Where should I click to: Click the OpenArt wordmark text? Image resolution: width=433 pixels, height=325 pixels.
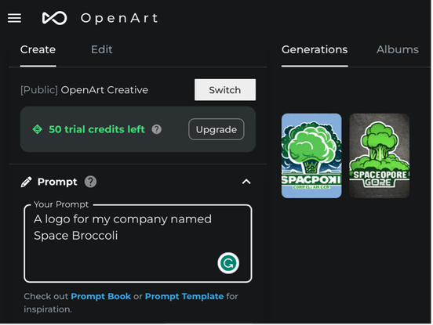tap(119, 19)
